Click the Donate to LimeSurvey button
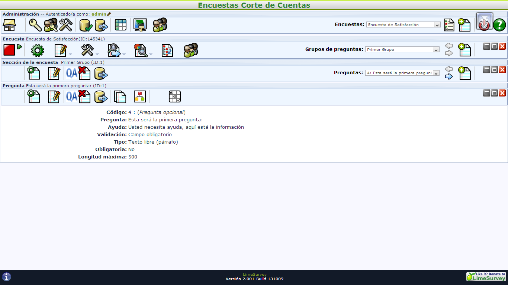The width and height of the screenshot is (508, 285). click(486, 276)
